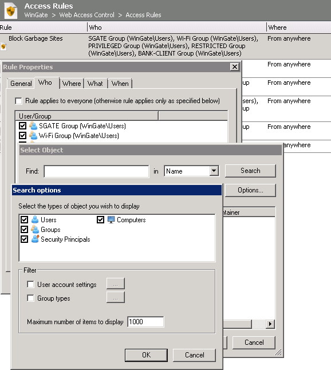Viewport: 331px width, 370px height.
Task: Enable Group types filter
Action: [x=30, y=298]
